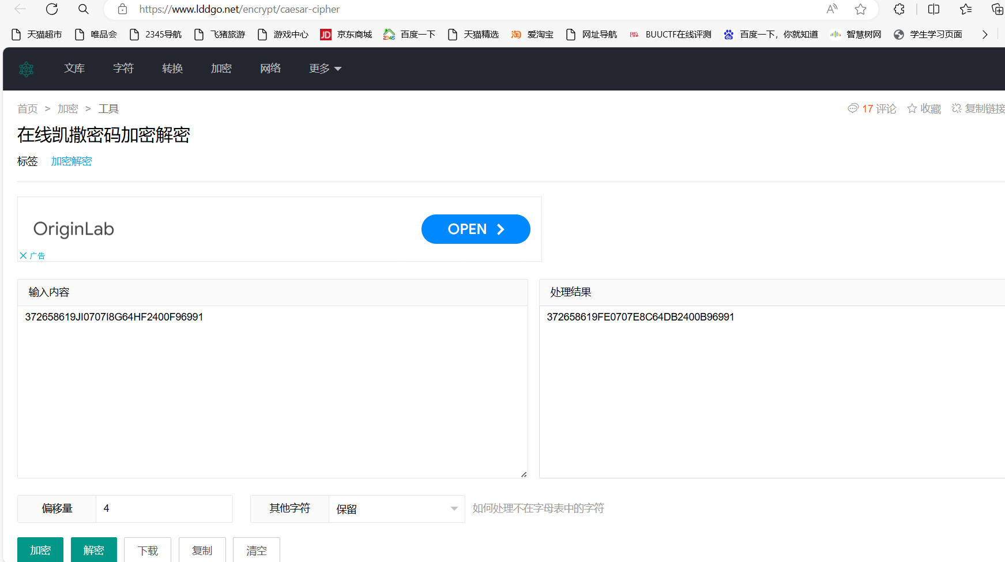Screen dimensions: 1005x562
Task: Click the browser address bar URL
Action: pos(239,9)
